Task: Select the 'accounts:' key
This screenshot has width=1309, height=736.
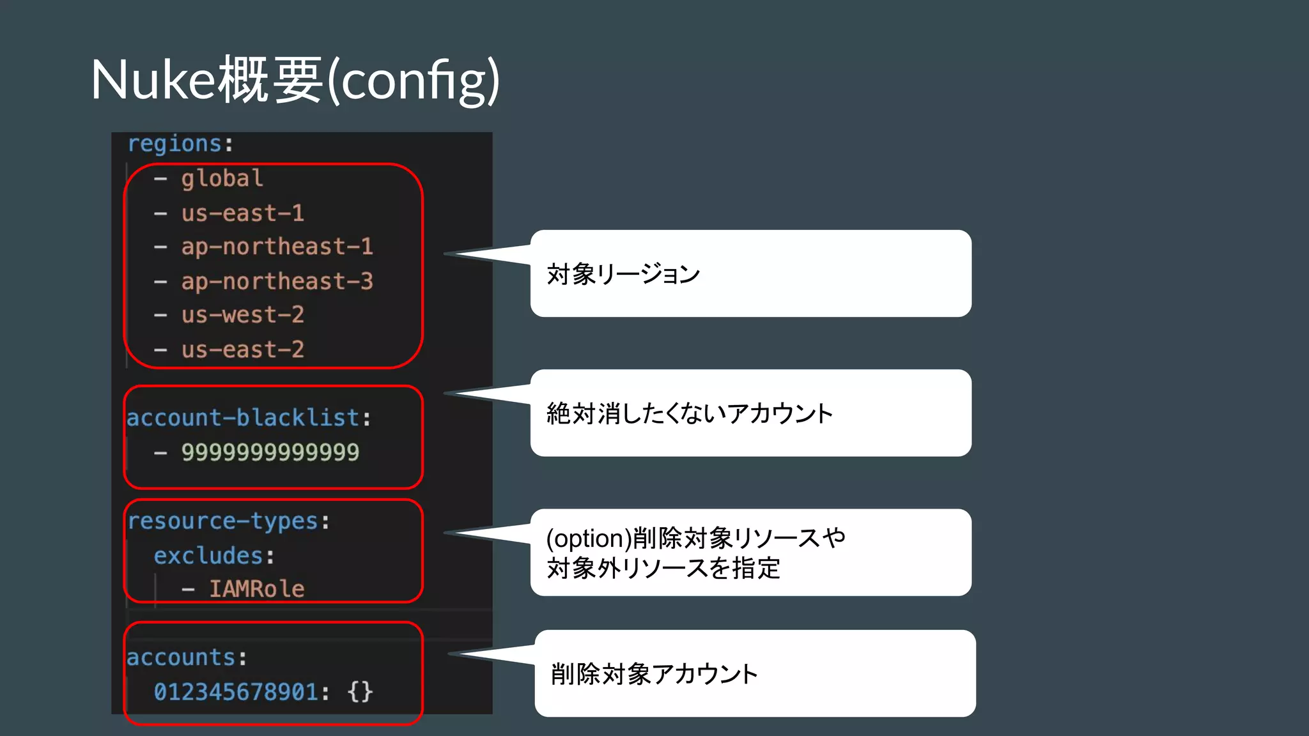Action: [187, 657]
